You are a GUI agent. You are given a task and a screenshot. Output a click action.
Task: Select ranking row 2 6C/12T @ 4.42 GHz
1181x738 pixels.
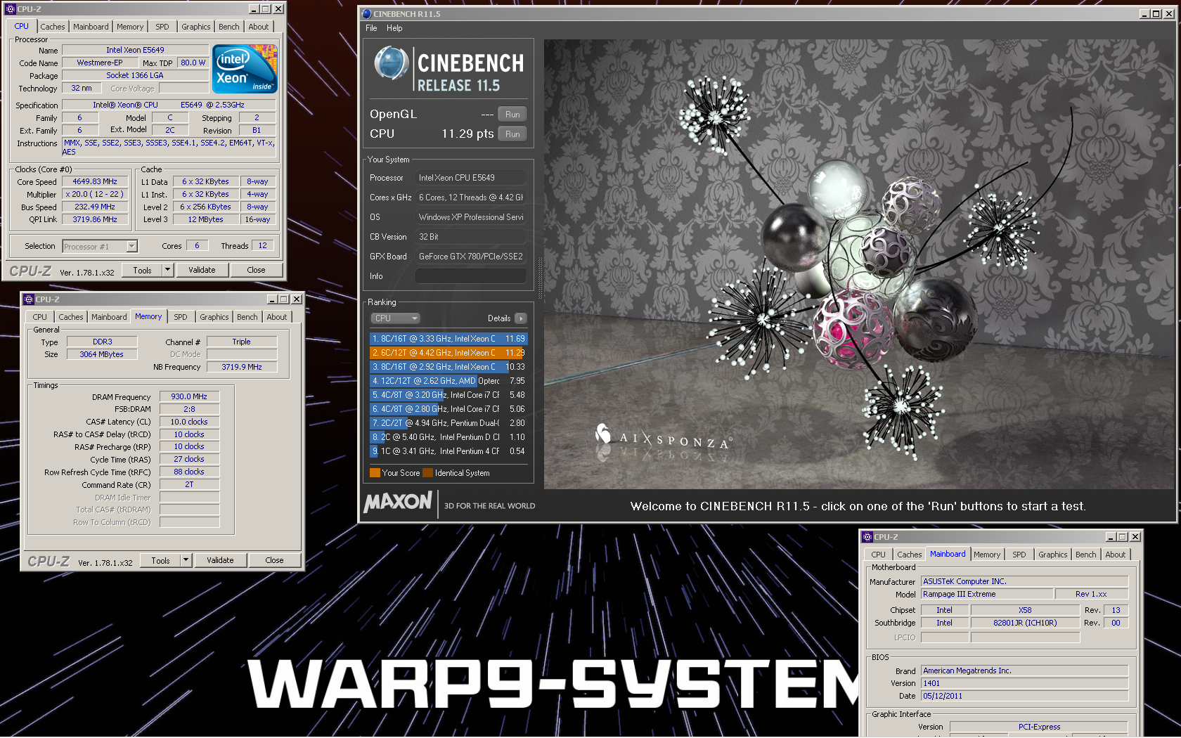click(448, 353)
